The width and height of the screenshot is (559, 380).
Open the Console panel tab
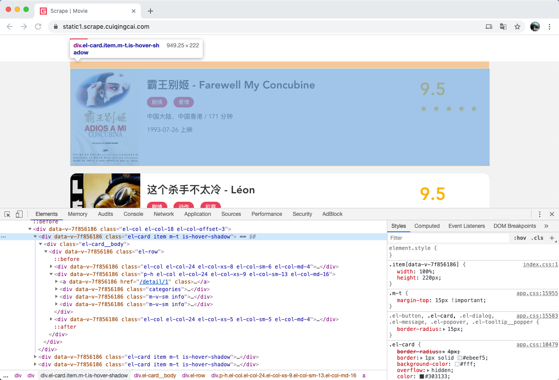tap(133, 214)
